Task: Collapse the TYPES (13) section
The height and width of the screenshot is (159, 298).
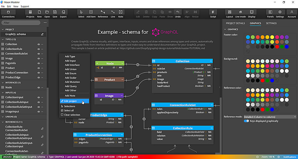Action: point(3,39)
